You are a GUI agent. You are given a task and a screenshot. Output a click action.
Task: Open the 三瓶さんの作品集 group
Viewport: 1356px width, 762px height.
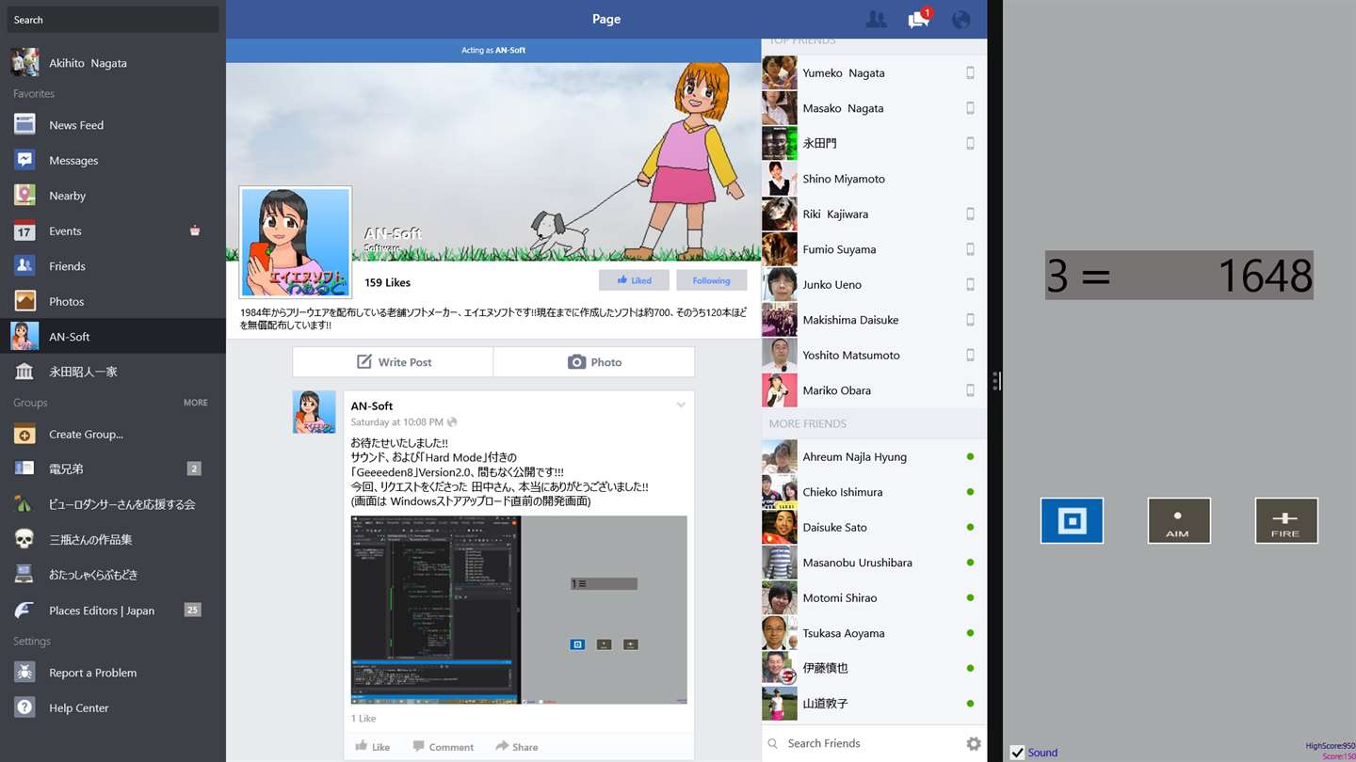tap(113, 539)
